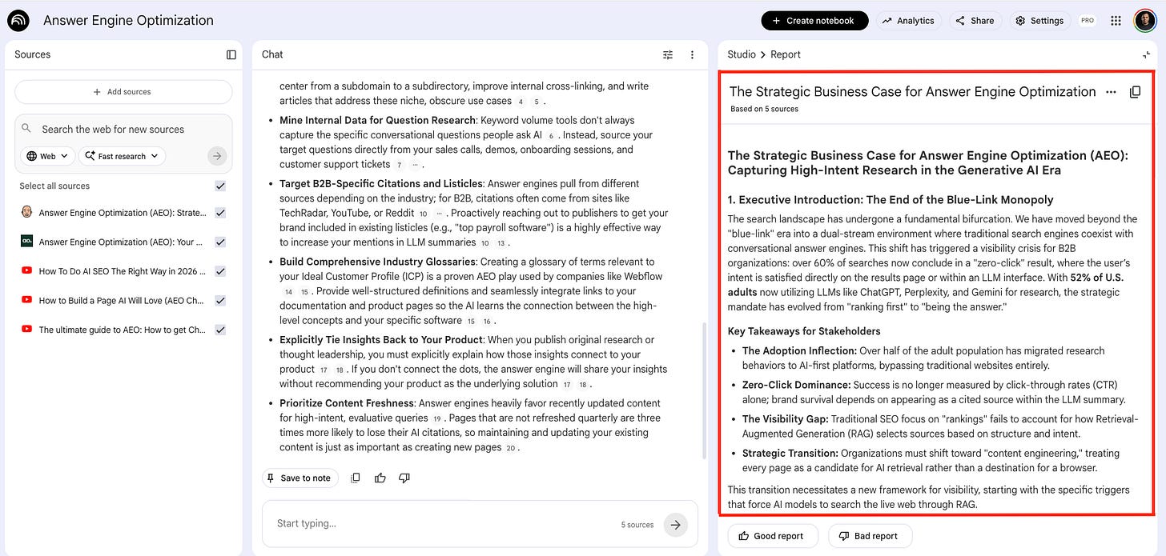This screenshot has height=556, width=1166.
Task: Uncheck the 'How To Do AI SEO' source checkbox
Action: coord(220,271)
